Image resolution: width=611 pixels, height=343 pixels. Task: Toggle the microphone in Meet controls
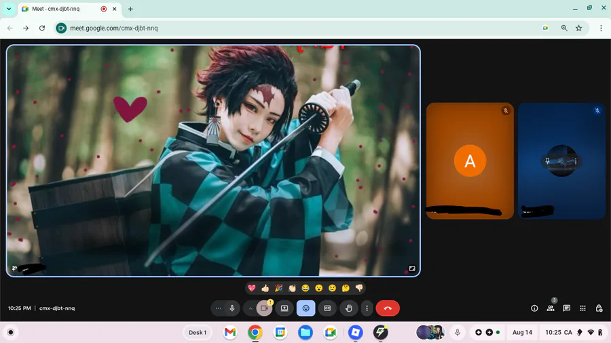[232, 308]
